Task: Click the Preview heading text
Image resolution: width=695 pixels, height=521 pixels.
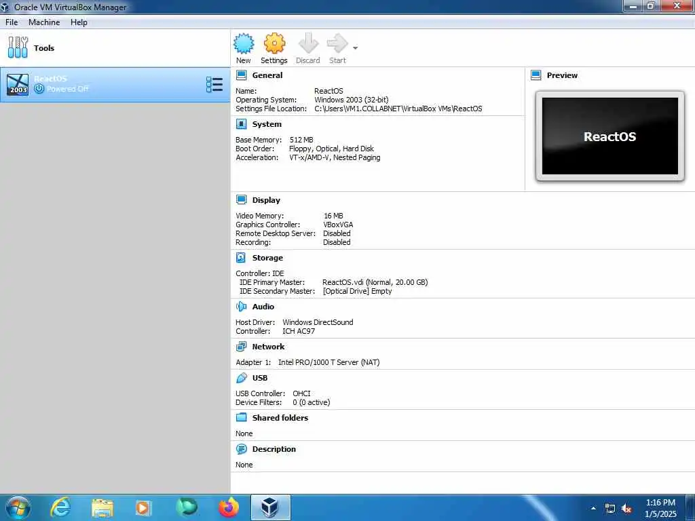Action: pos(562,75)
